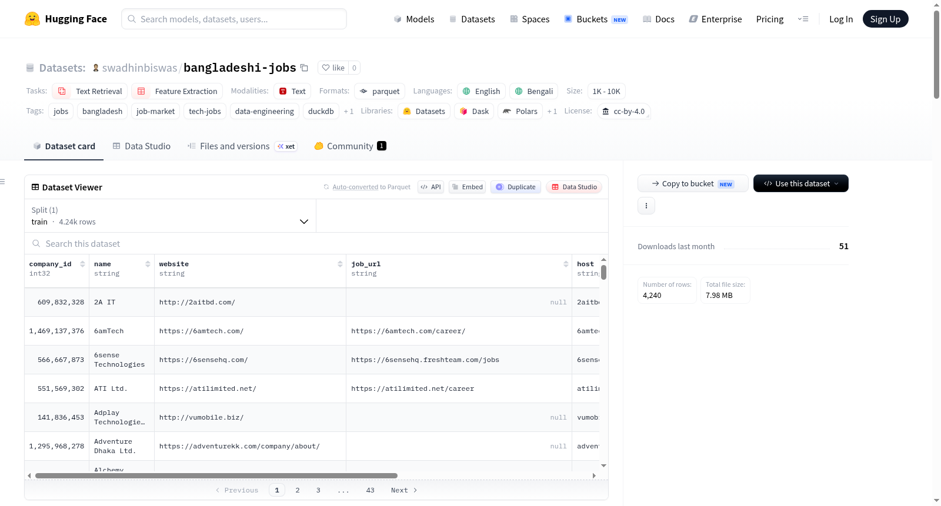This screenshot has height=506, width=941.
Task: Expand the Split train dropdown
Action: pos(170,216)
